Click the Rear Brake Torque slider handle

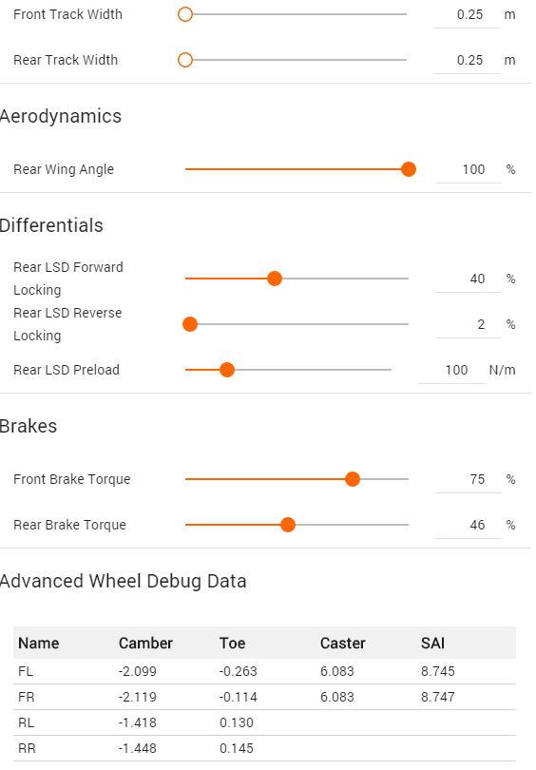click(x=288, y=525)
